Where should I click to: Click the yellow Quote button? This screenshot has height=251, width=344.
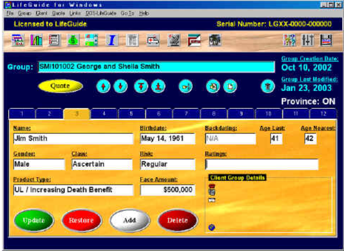pos(60,86)
